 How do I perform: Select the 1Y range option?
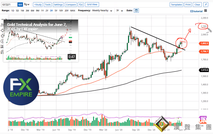[x=42, y=11]
